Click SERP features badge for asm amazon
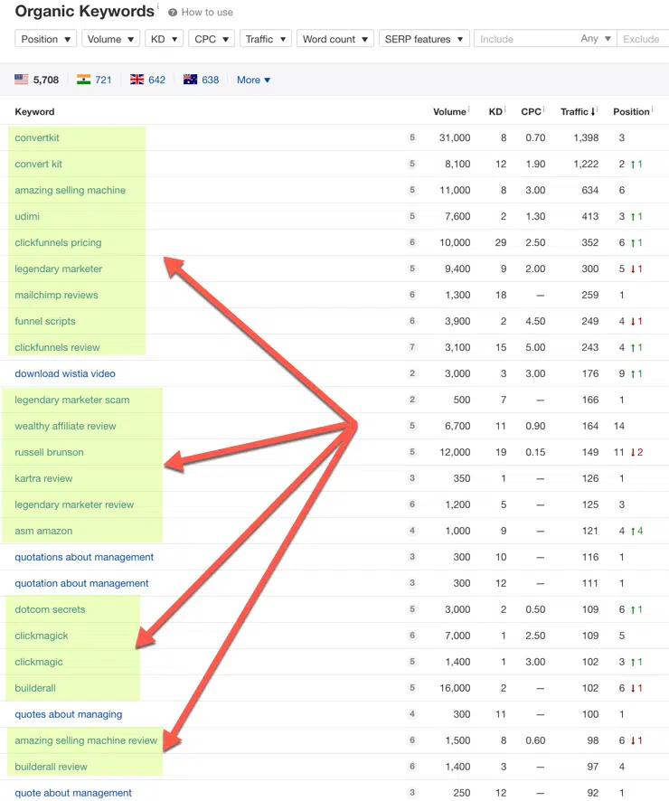 coord(412,531)
